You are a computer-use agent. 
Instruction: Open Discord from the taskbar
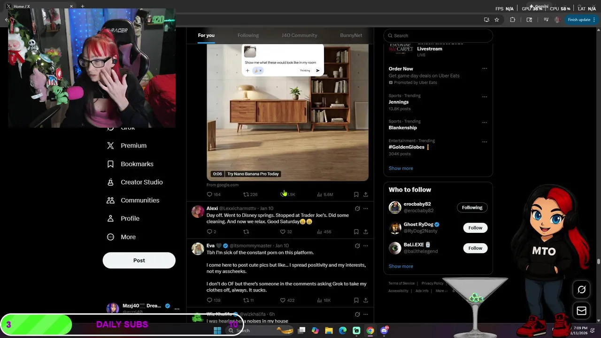pos(384,330)
